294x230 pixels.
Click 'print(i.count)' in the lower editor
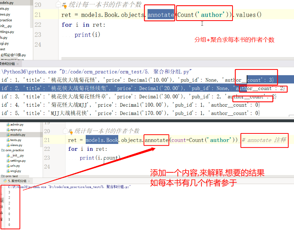pyautogui.click(x=100, y=158)
